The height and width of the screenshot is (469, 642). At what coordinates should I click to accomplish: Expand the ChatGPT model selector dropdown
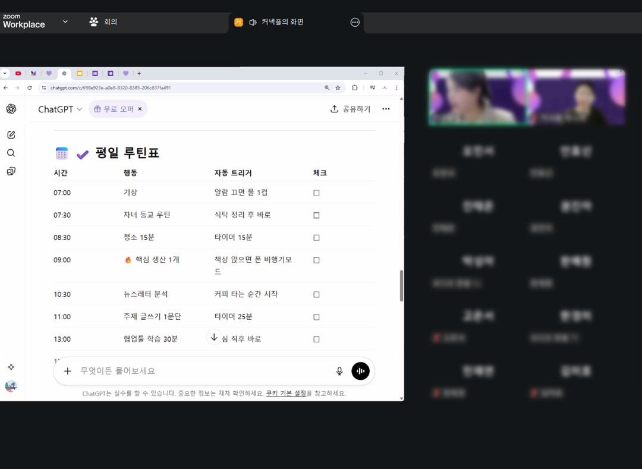click(x=60, y=109)
